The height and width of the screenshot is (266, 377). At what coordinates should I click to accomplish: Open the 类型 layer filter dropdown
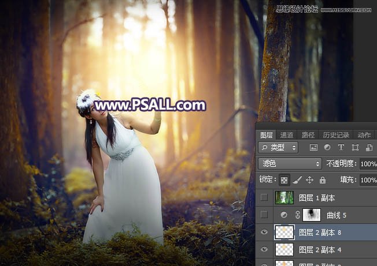click(278, 147)
